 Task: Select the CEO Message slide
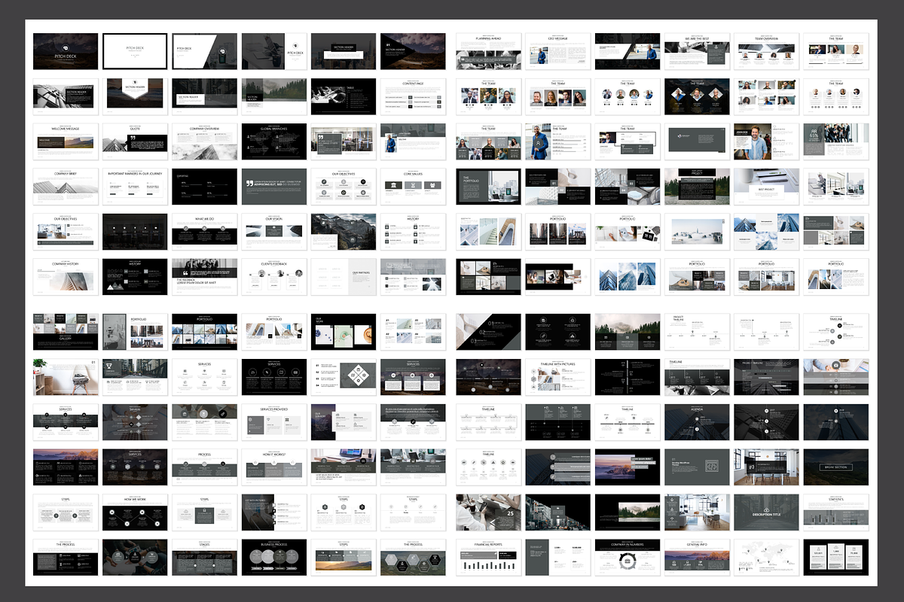click(x=557, y=51)
